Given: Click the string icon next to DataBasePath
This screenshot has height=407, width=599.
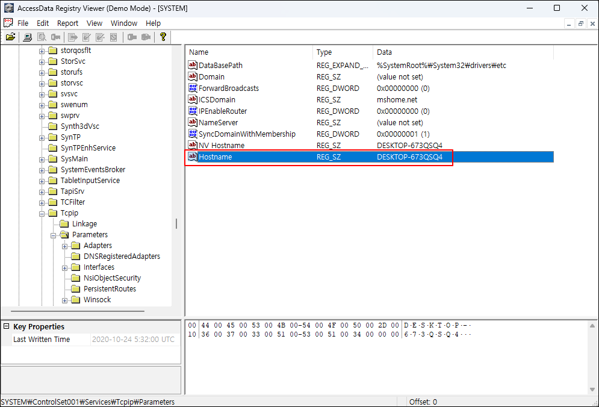Looking at the screenshot, I should coord(193,65).
